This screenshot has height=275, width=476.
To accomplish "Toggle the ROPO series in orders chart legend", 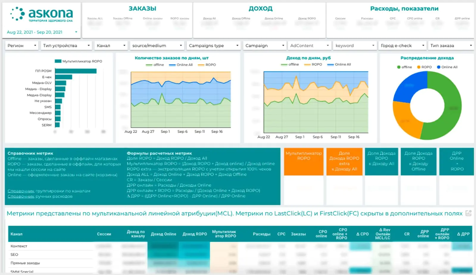I will pyautogui.click(x=207, y=65).
